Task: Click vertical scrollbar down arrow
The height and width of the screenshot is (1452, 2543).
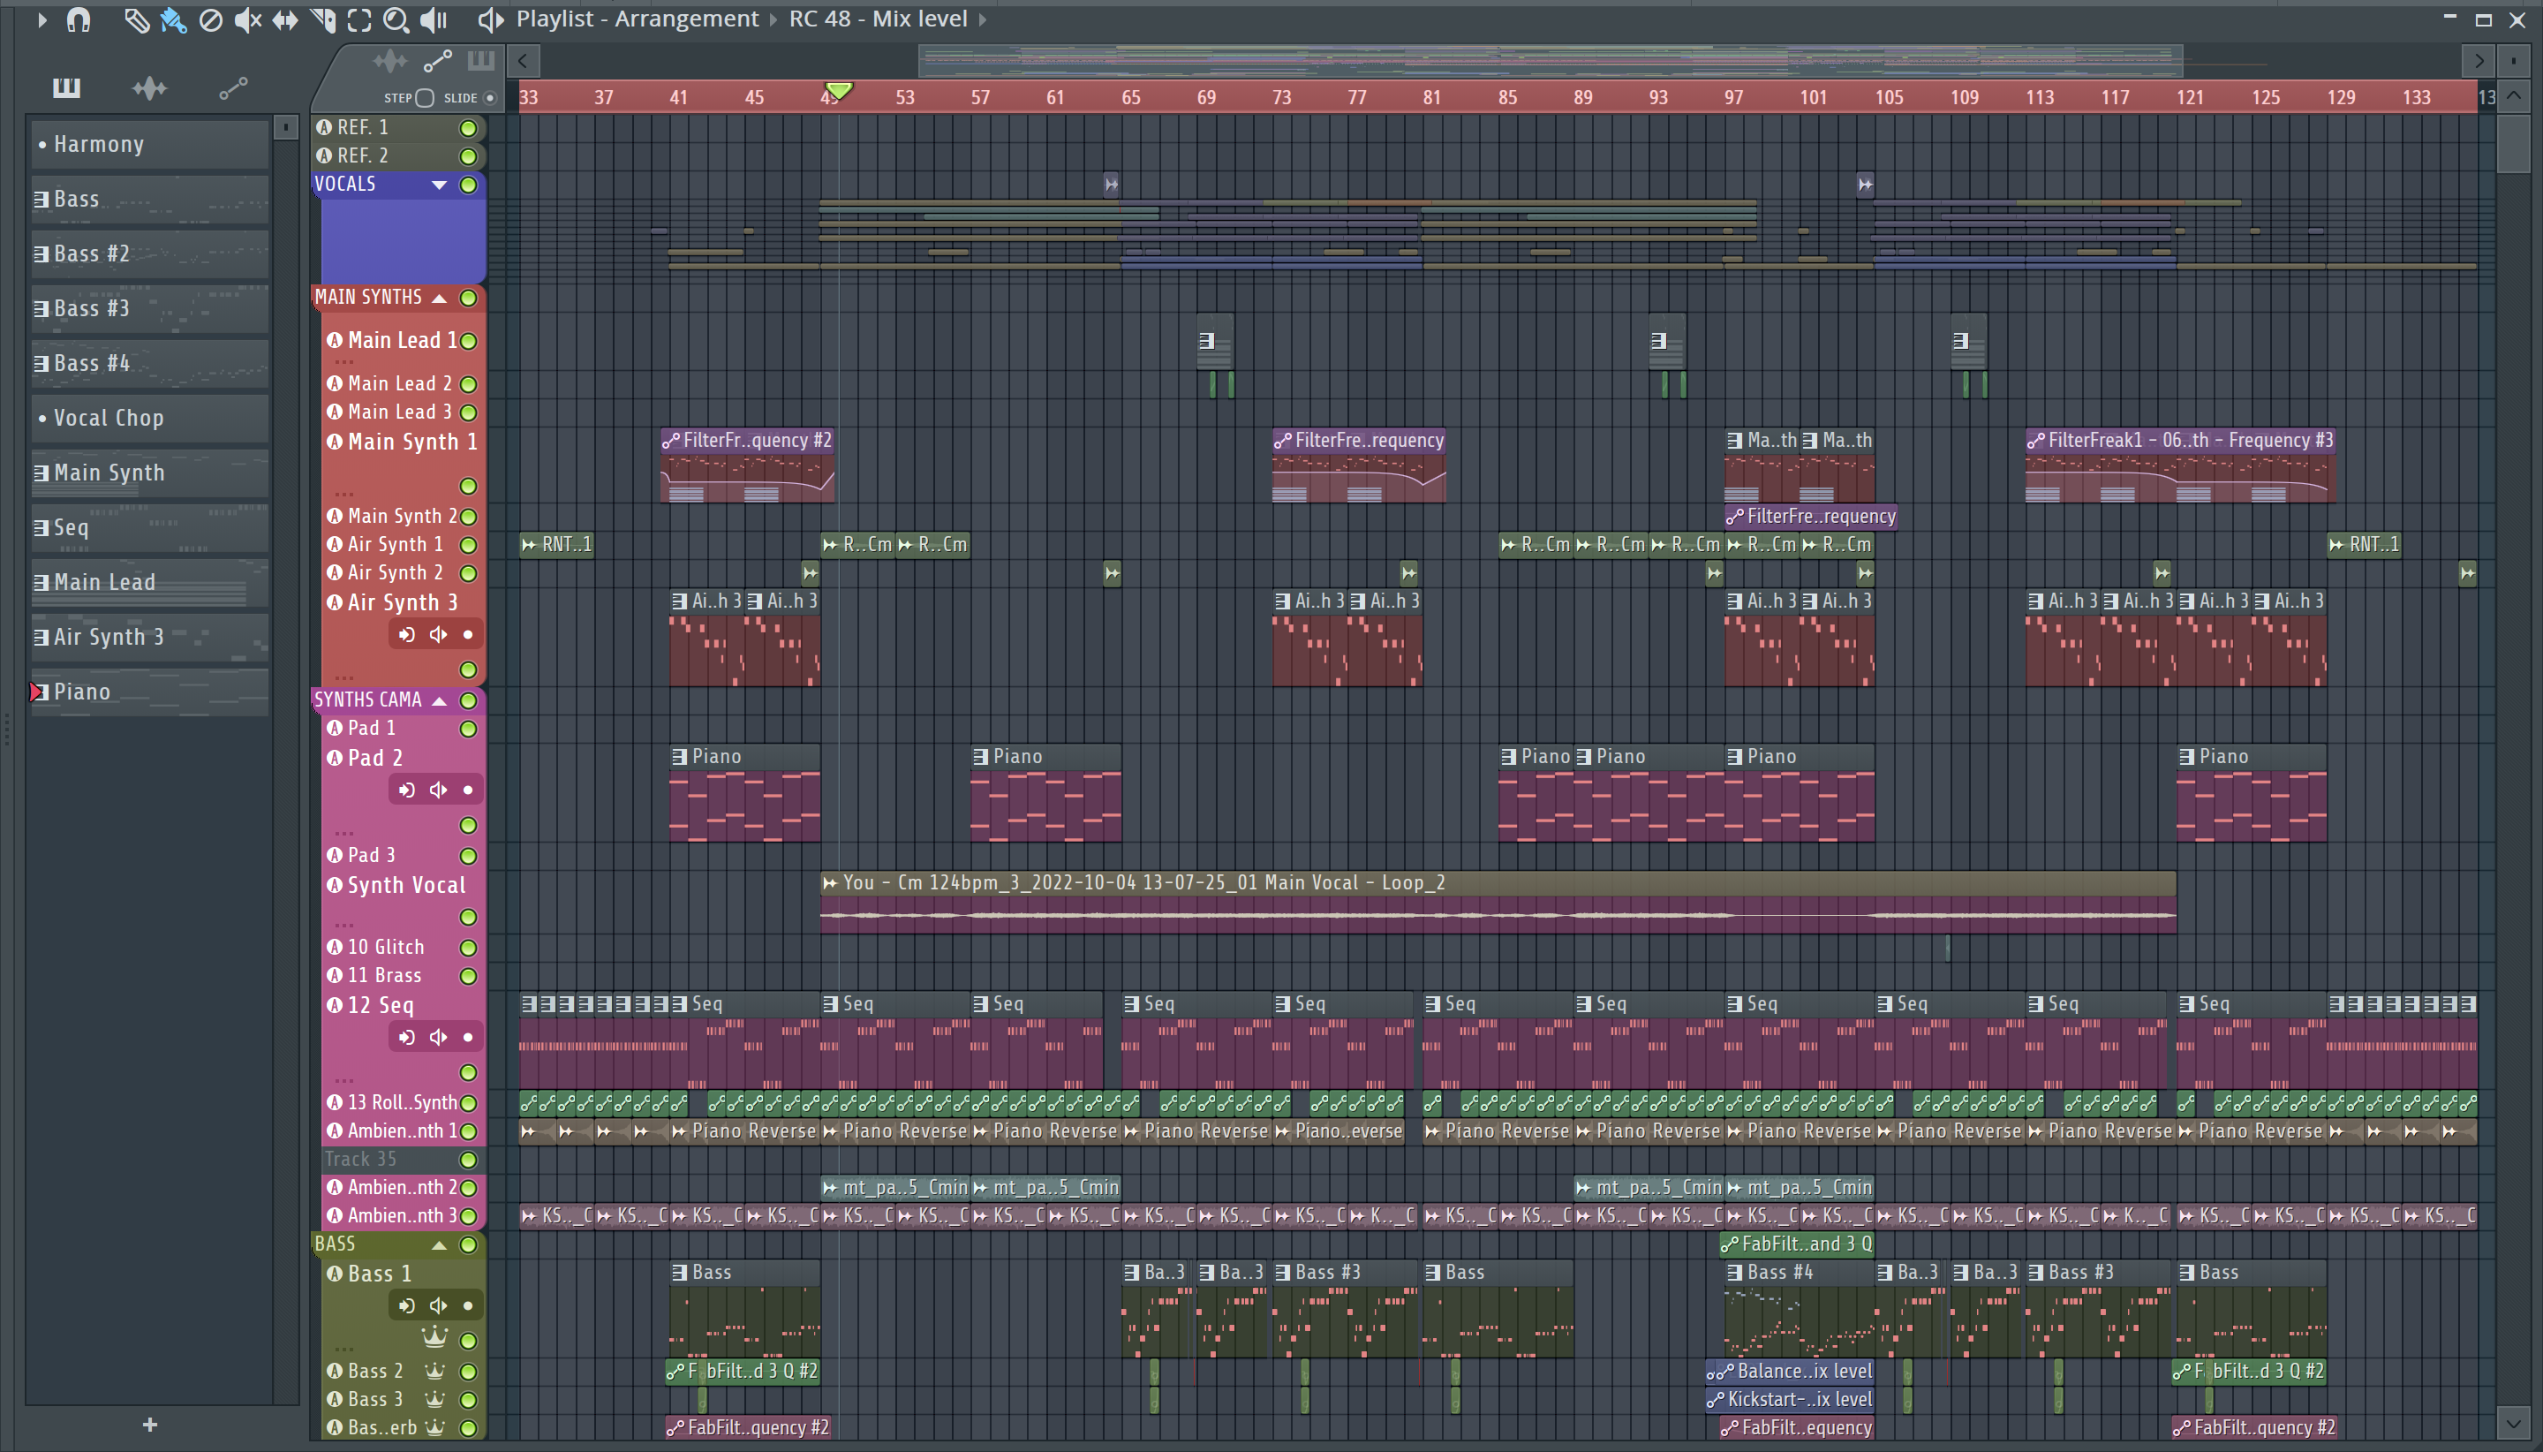Action: coord(2514,1423)
